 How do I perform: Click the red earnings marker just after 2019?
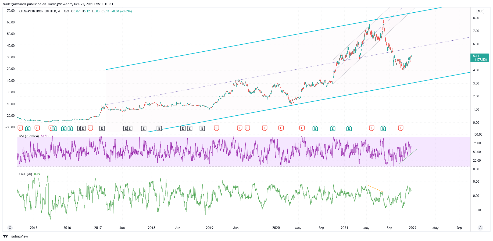pos(216,128)
